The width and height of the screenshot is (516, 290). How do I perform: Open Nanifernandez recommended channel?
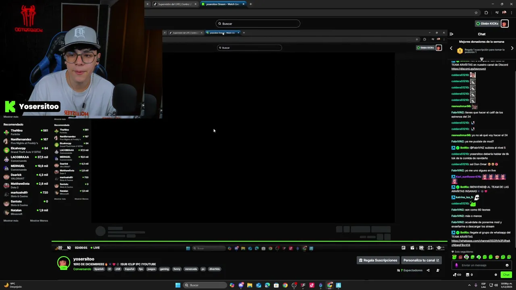26,141
